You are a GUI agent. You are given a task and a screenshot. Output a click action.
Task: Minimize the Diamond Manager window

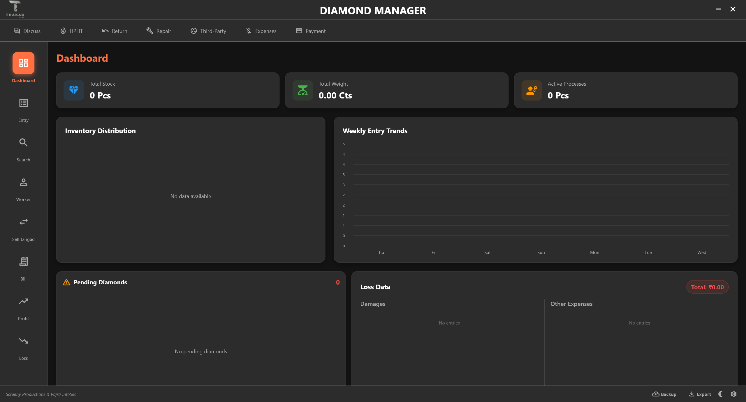coord(718,9)
